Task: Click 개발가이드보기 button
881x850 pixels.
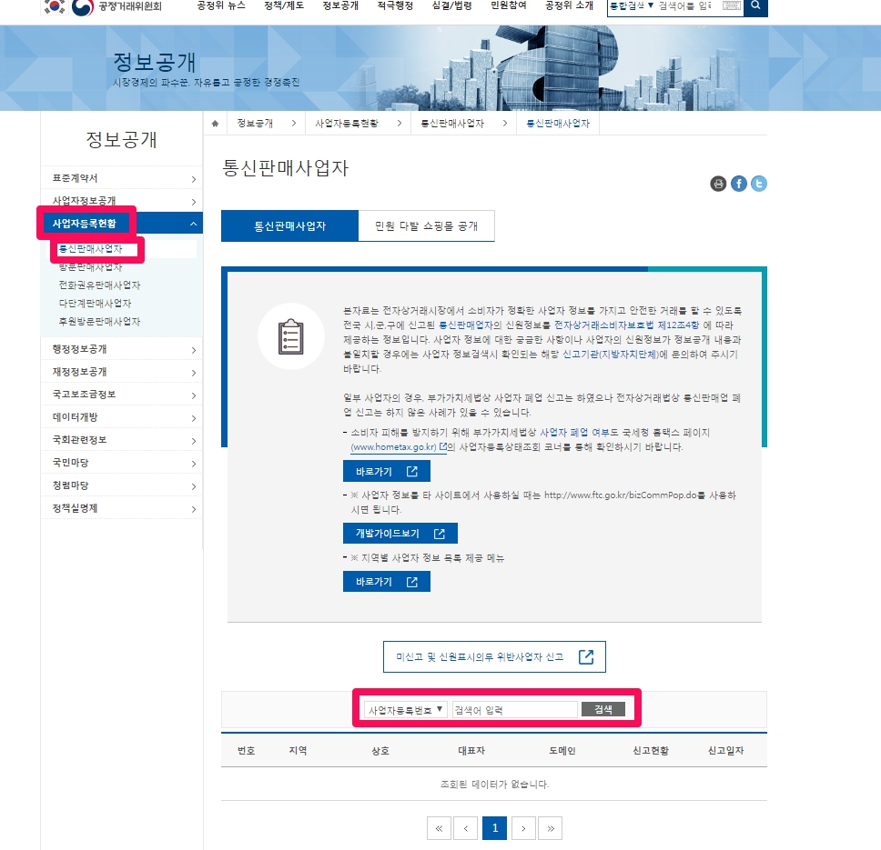Action: (x=400, y=534)
